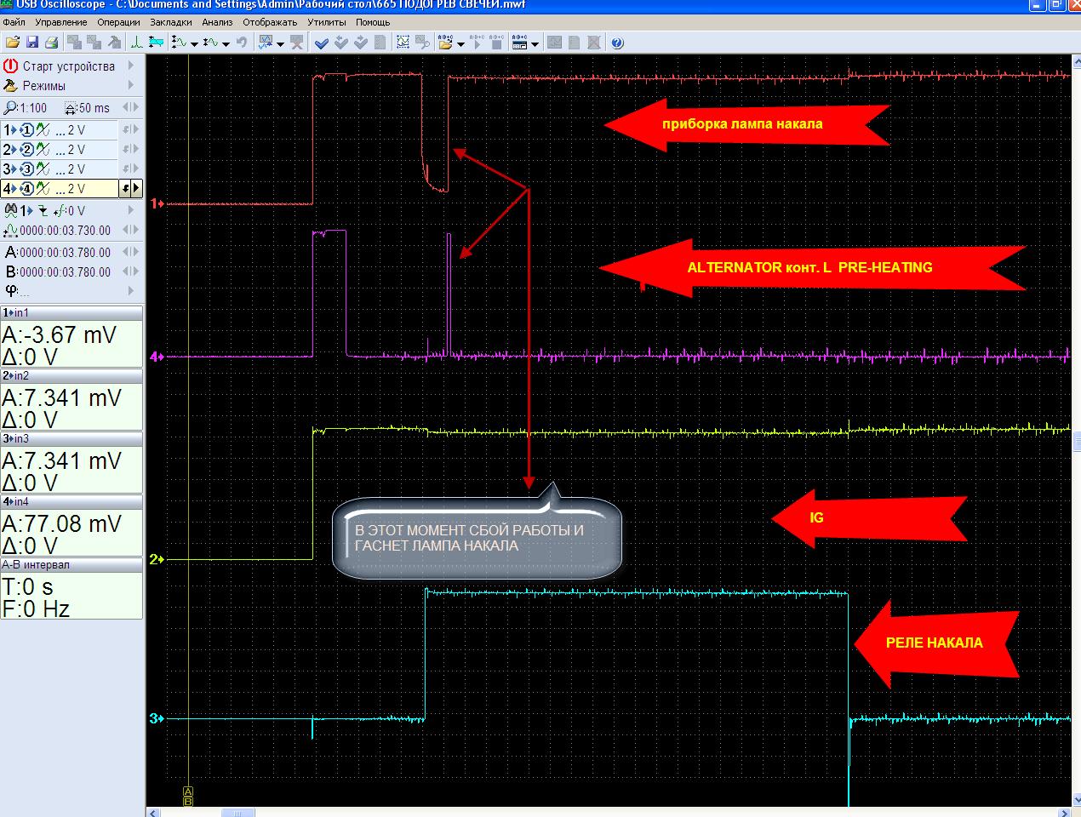Screen dimensions: 1081x817
Task: Click the print icon in the toolbar
Action: (x=51, y=42)
